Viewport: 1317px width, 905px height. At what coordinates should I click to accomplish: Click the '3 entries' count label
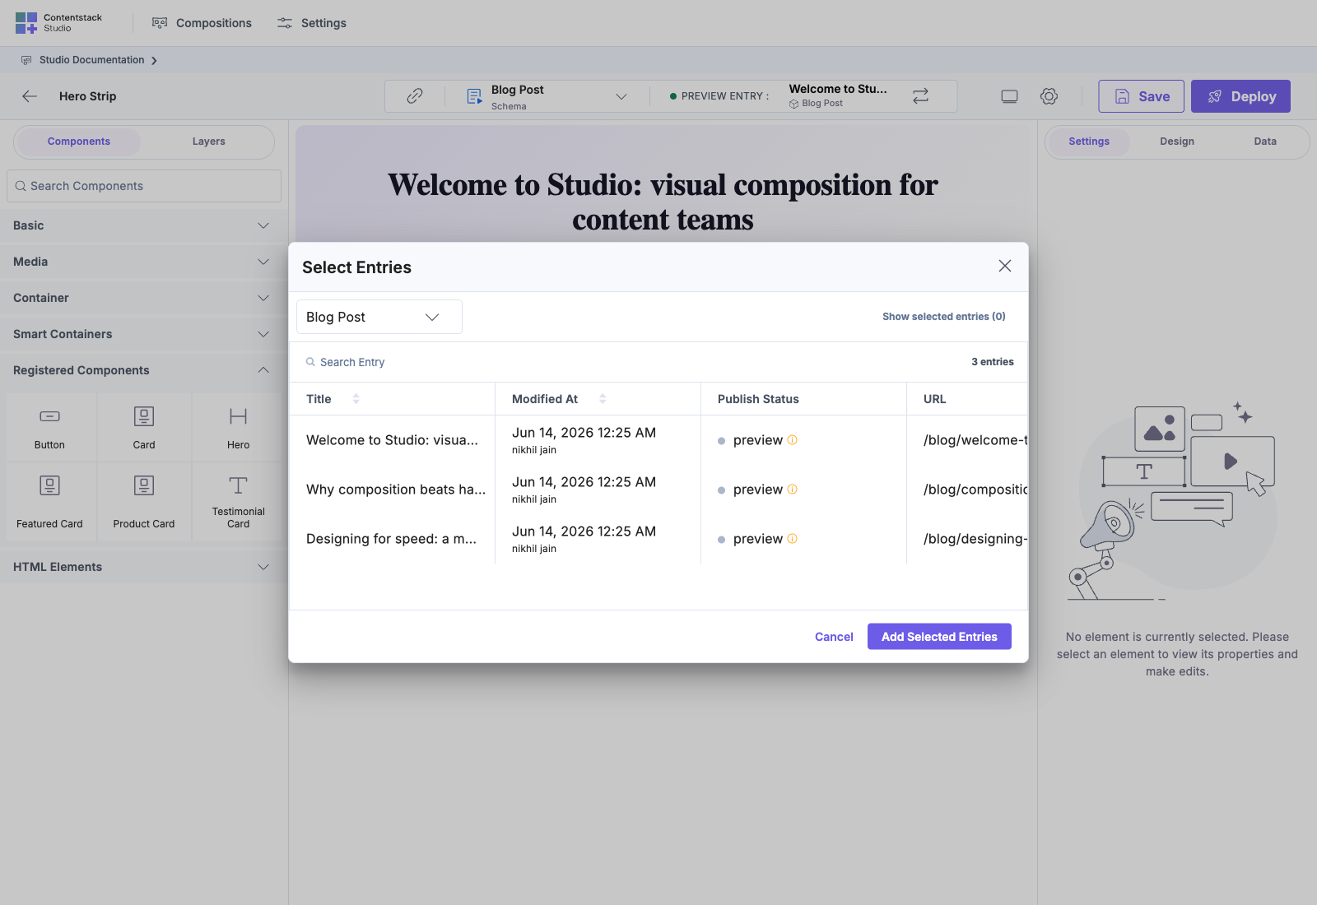(x=992, y=362)
